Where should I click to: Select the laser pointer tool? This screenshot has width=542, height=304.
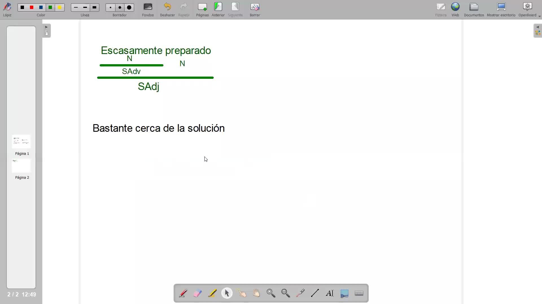coord(300,293)
